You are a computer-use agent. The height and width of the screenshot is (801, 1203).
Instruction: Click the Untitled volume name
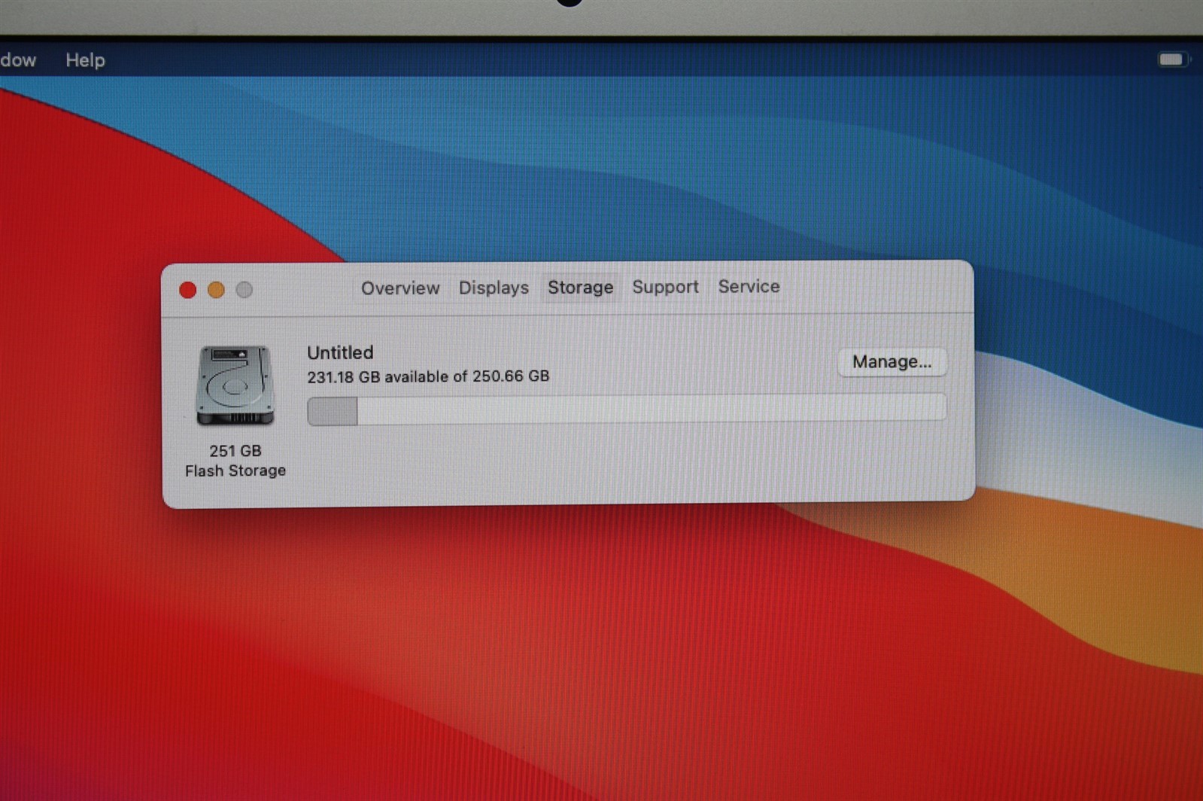pos(340,352)
